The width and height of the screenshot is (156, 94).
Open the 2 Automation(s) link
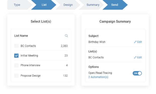point(98,77)
